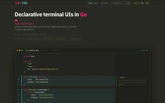This screenshot has width=165, height=103.
Task: Click the GO-TUI logo
Action: point(21,3)
